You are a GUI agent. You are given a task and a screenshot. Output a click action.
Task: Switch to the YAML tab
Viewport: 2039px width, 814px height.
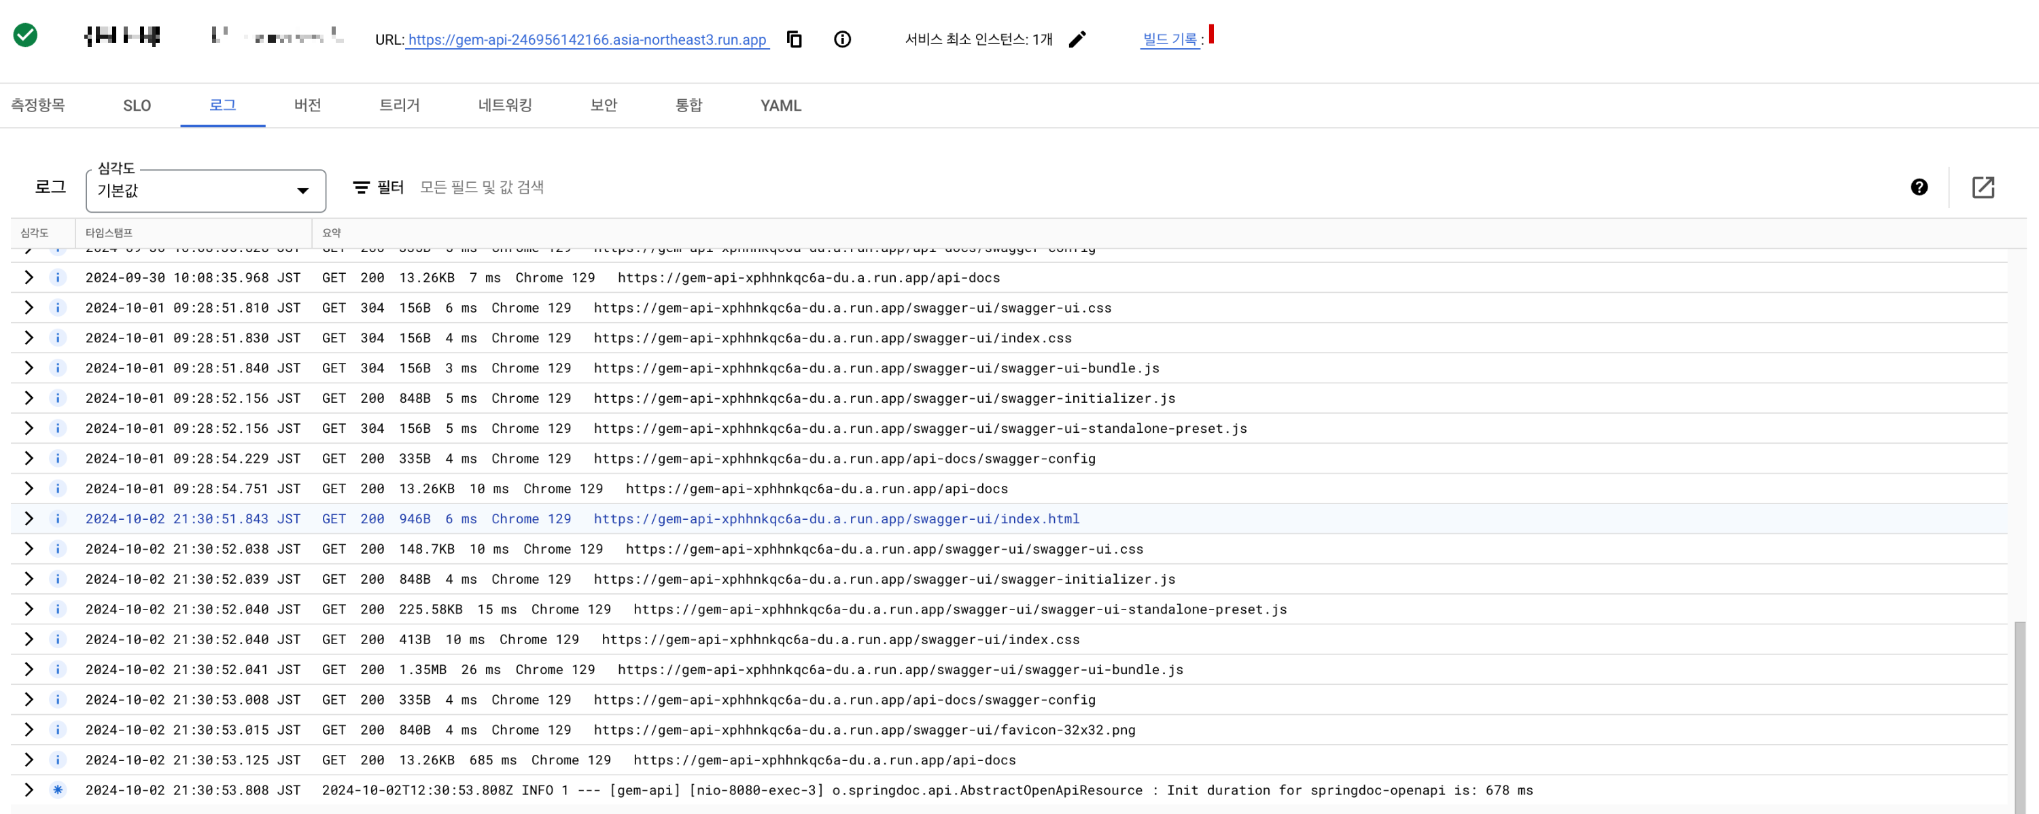(x=780, y=105)
